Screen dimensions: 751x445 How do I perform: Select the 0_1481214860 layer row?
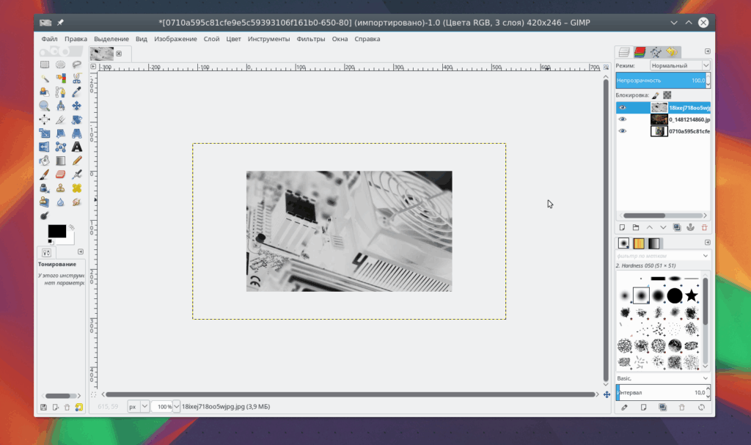click(x=663, y=119)
